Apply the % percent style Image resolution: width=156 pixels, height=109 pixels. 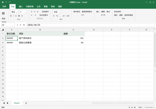coord(57,16)
